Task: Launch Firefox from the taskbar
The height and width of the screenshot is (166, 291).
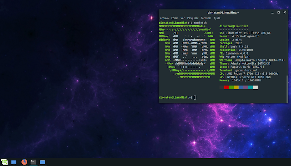Action: [x=24, y=162]
